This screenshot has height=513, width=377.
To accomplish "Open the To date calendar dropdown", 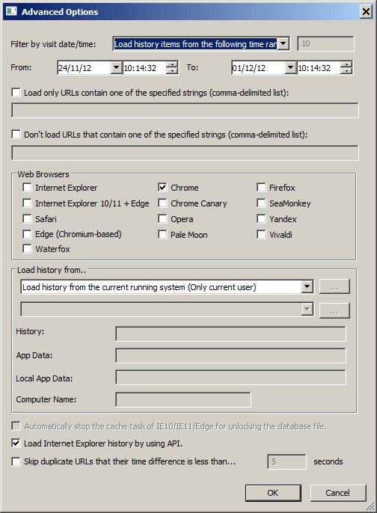I will 290,68.
